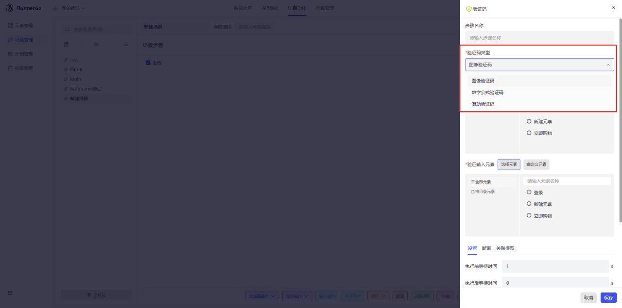Choose 数学公式验证码 option

click(539, 93)
